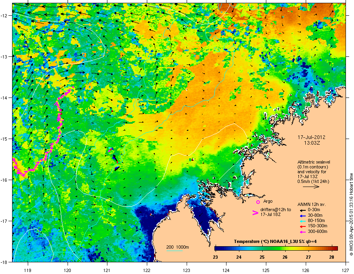The height and width of the screenshot is (274, 354).
Task: Click the 0.5m/s velocity scale arrow
Action: point(311,187)
